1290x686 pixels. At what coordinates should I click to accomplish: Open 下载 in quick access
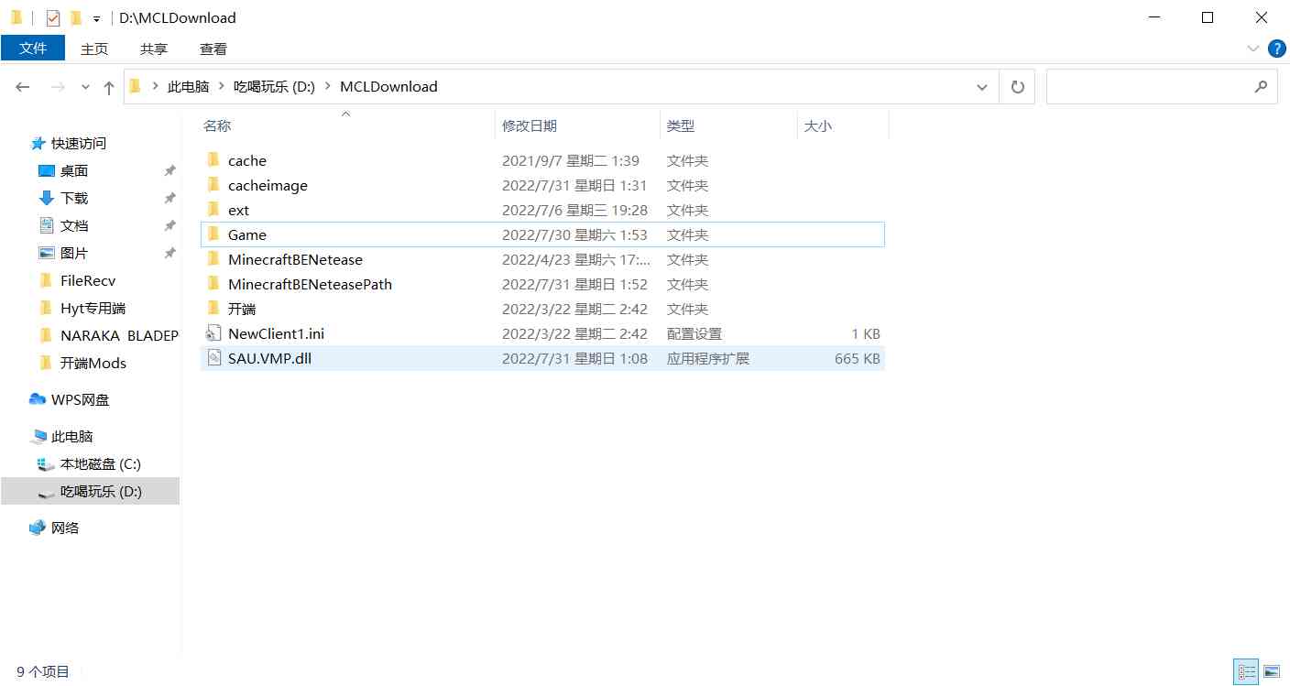click(x=74, y=198)
